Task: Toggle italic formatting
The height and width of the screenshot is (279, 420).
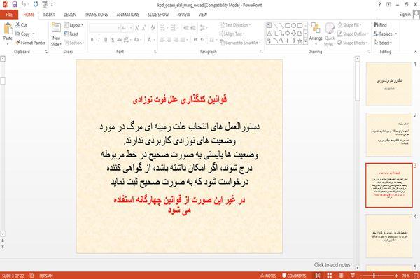Action: point(99,40)
